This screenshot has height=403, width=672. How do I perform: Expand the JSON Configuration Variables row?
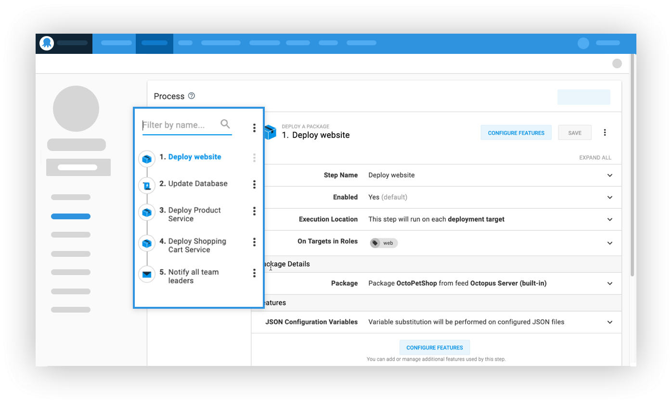click(610, 322)
